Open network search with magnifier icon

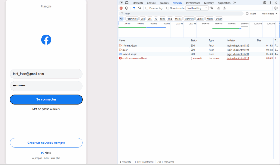[140, 8]
